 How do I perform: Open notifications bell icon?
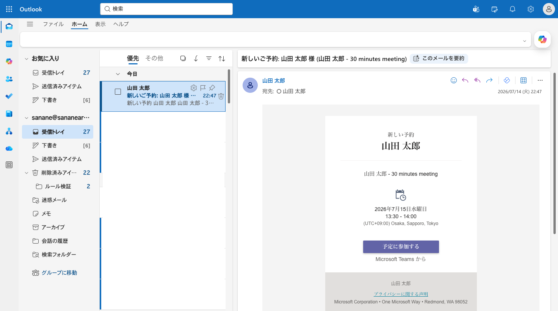(x=513, y=9)
